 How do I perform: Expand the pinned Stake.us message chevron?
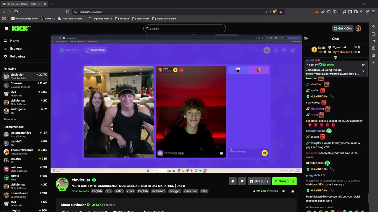[x=363, y=71]
